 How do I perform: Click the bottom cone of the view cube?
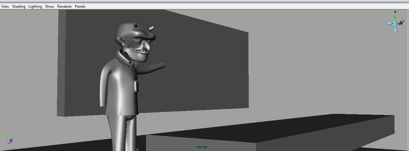pos(395,29)
